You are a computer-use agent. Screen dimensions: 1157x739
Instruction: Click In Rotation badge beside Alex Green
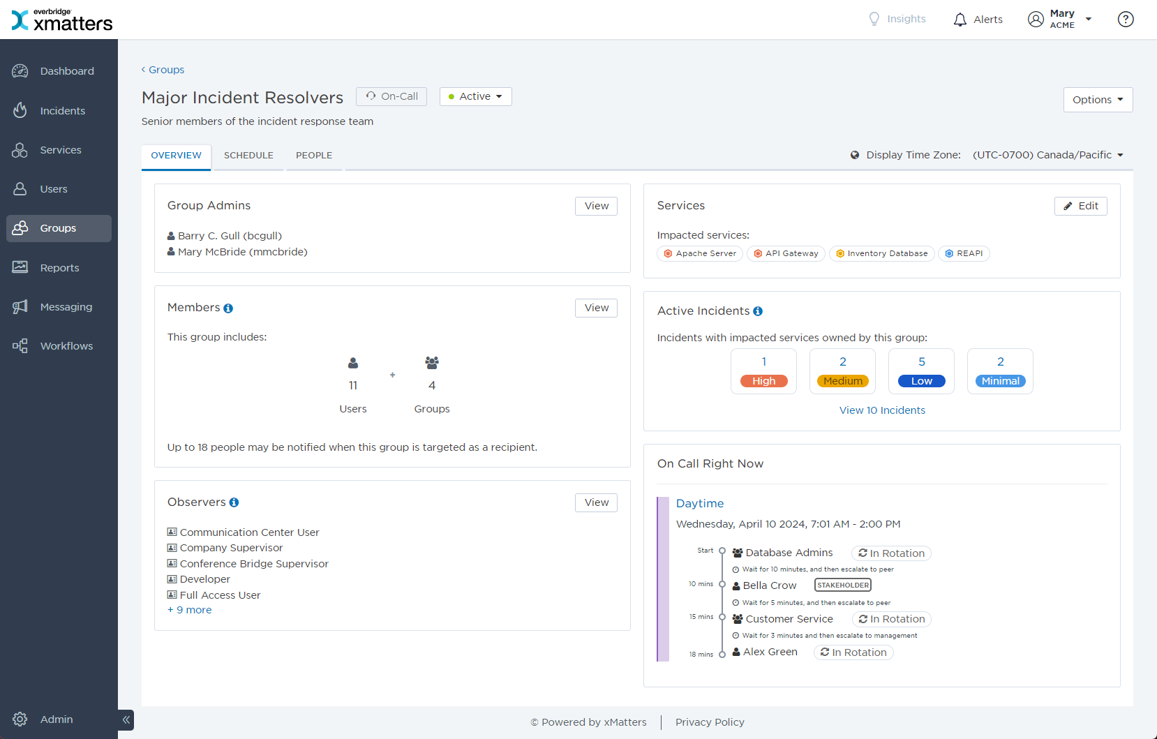(853, 652)
